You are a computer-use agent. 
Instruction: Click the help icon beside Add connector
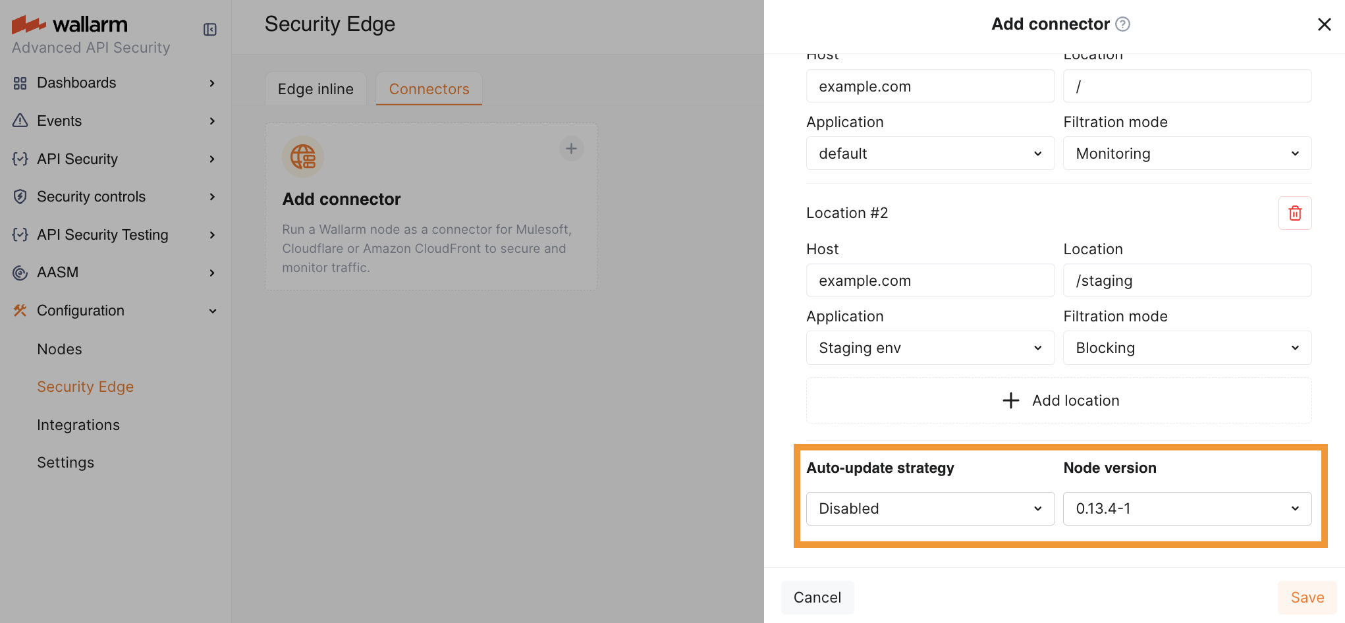click(1122, 24)
